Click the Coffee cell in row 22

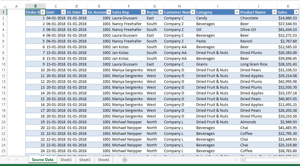coord(258,133)
